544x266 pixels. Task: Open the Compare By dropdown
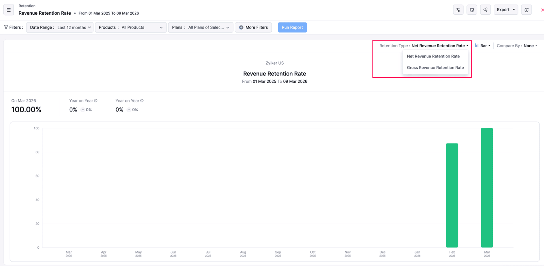click(517, 46)
